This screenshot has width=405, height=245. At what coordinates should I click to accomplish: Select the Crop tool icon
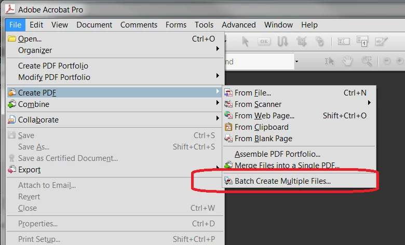pos(302,42)
